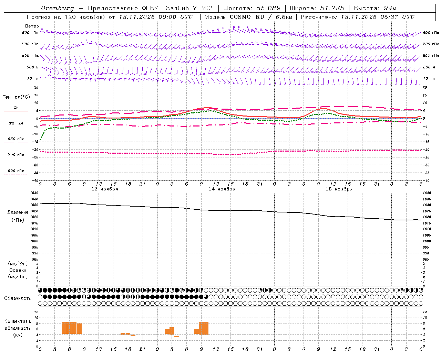441x352 pixels.
Task: Click the Рассчитано: 13.11.2025 05:37 UTC timestamp
Action: [358, 17]
